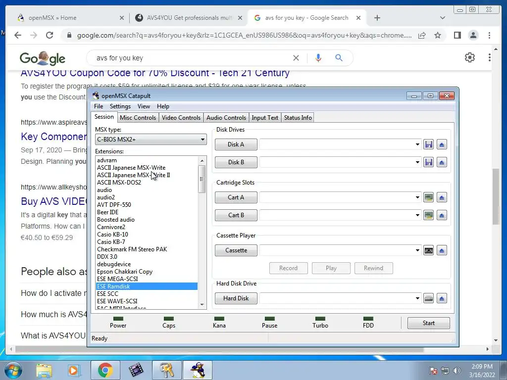Browse disk image for Disk A
The height and width of the screenshot is (380, 507).
click(x=428, y=144)
